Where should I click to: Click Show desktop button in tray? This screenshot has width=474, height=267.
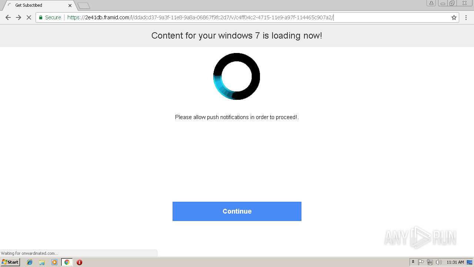click(470, 262)
